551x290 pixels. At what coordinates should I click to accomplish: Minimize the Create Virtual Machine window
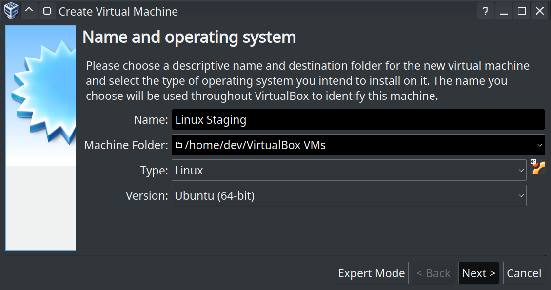(504, 11)
